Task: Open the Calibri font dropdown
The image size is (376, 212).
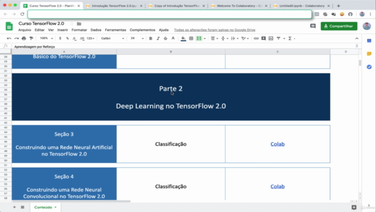Action: (112, 38)
